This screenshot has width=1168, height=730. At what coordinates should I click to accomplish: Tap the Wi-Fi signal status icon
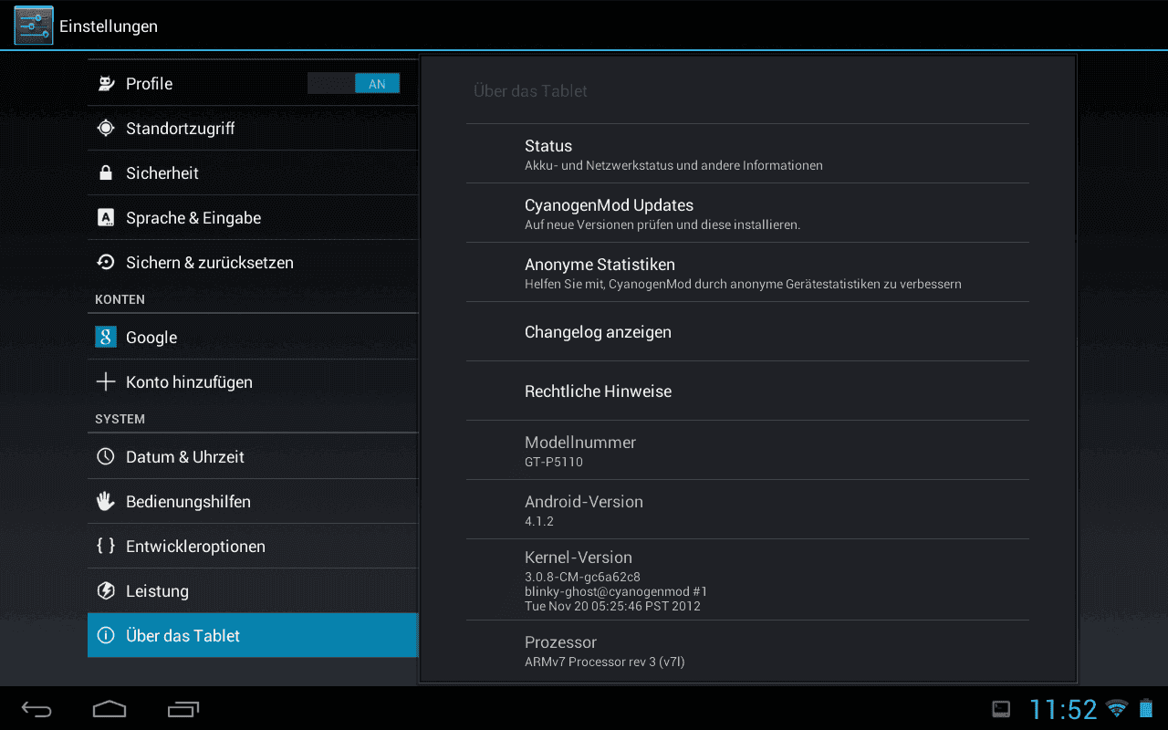pyautogui.click(x=1117, y=708)
